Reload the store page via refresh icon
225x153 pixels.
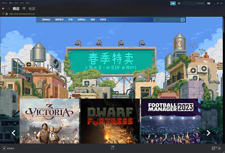coord(3,14)
